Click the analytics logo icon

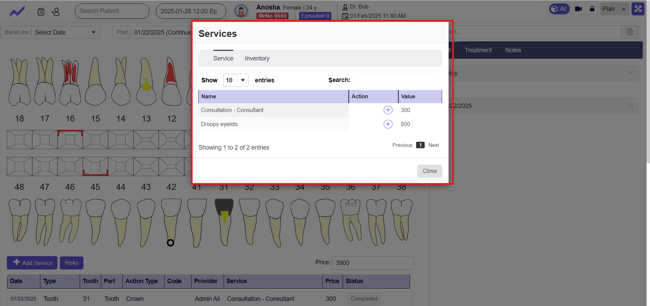17,12
